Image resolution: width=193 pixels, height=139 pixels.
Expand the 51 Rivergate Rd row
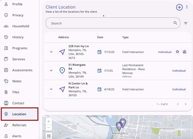(x=51, y=70)
